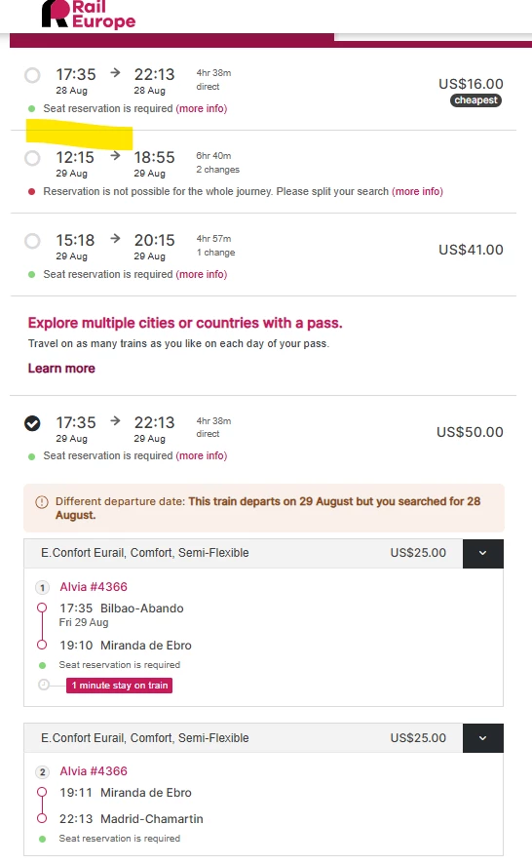The image size is (532, 864).
Task: Click the warning icon in the departure date notice
Action: coord(42,502)
